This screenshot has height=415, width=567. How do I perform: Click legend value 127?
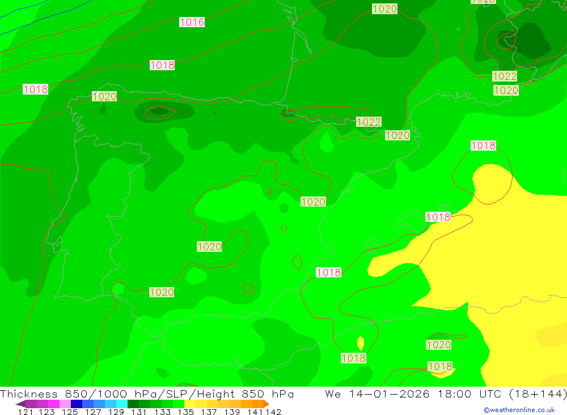point(93,412)
